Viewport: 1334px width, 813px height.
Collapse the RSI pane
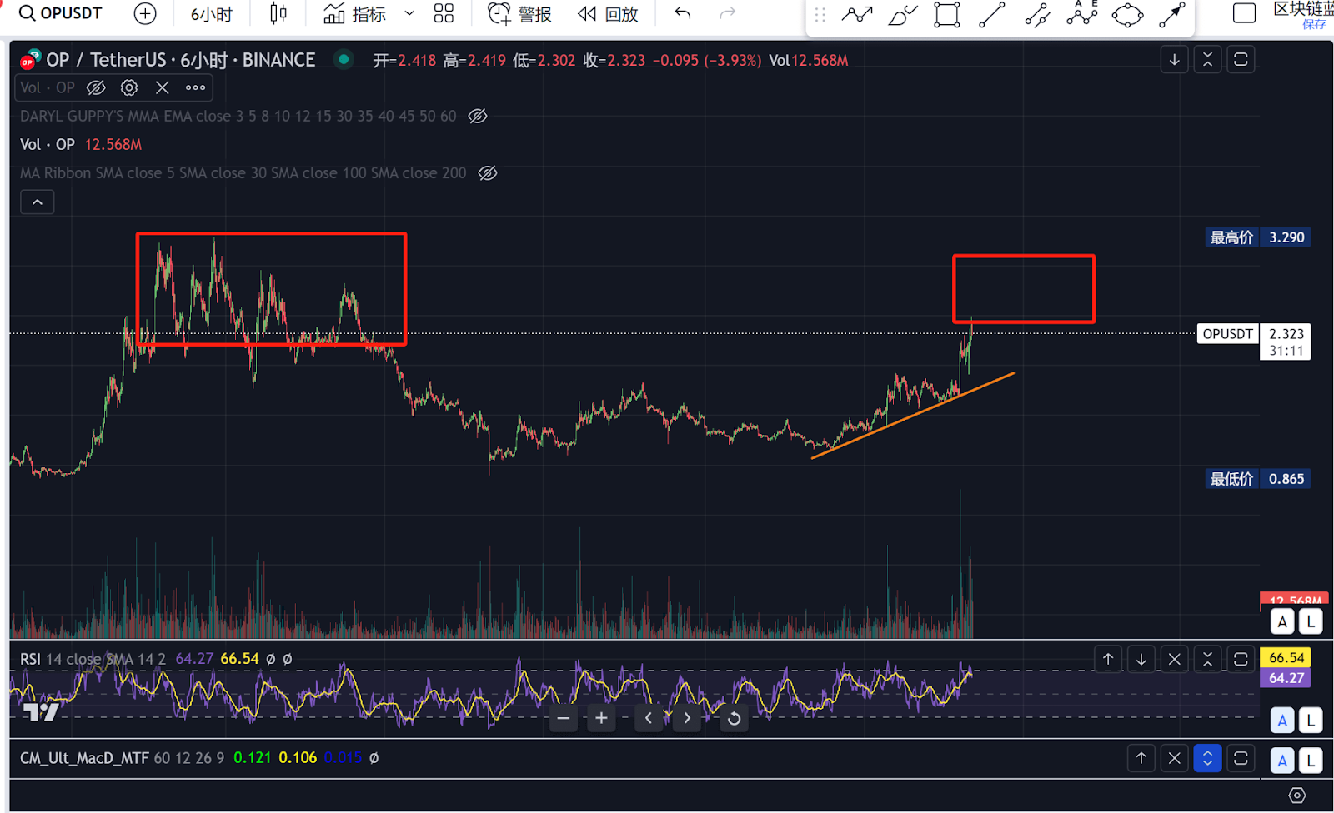tap(1207, 659)
